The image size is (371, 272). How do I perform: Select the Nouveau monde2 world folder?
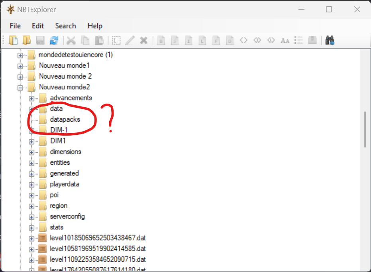[x=65, y=87]
